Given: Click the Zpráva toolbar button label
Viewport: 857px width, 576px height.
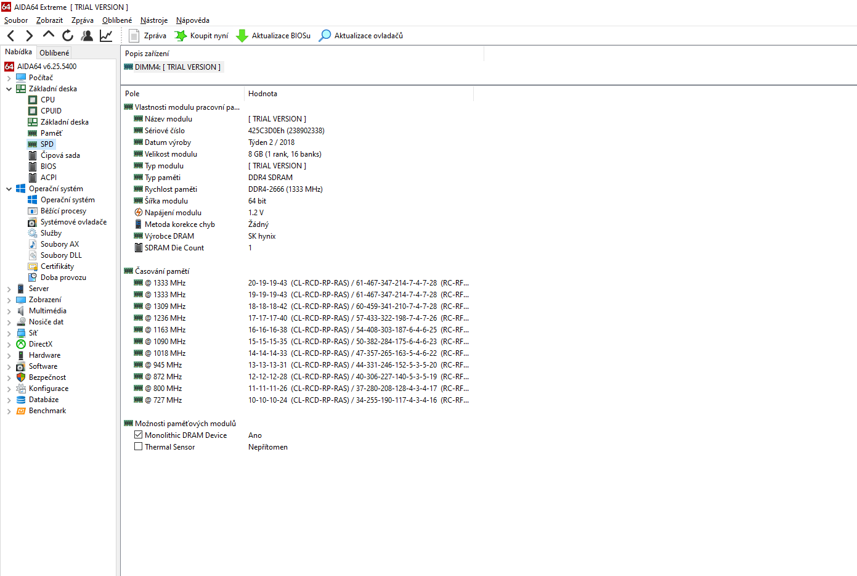Looking at the screenshot, I should click(155, 36).
